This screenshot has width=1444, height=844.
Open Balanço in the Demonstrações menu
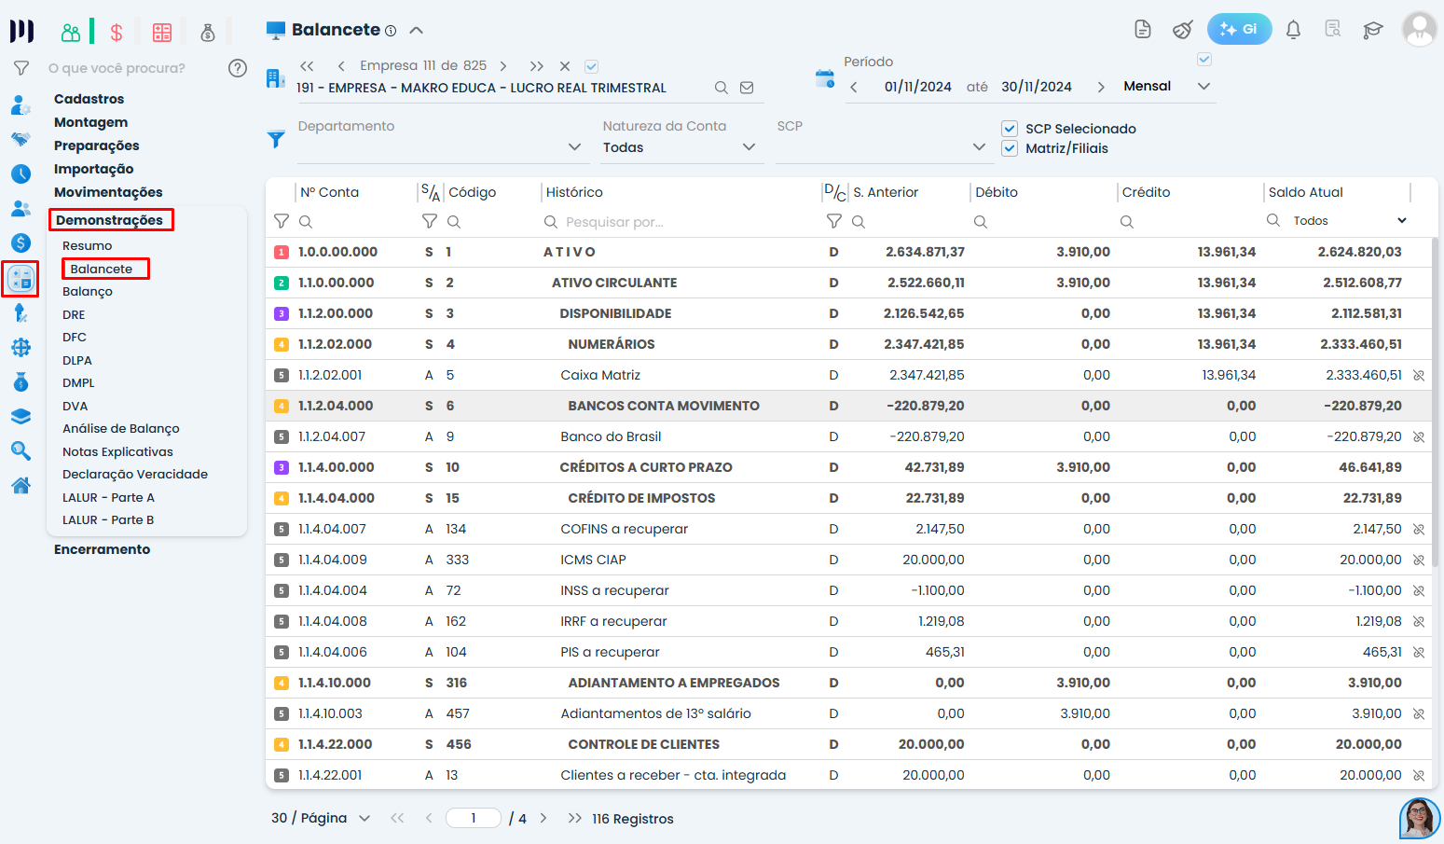click(88, 292)
